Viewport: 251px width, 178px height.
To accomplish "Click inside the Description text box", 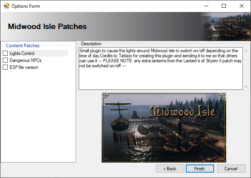I will [x=161, y=68].
